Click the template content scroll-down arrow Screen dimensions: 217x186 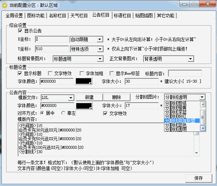tap(196, 153)
